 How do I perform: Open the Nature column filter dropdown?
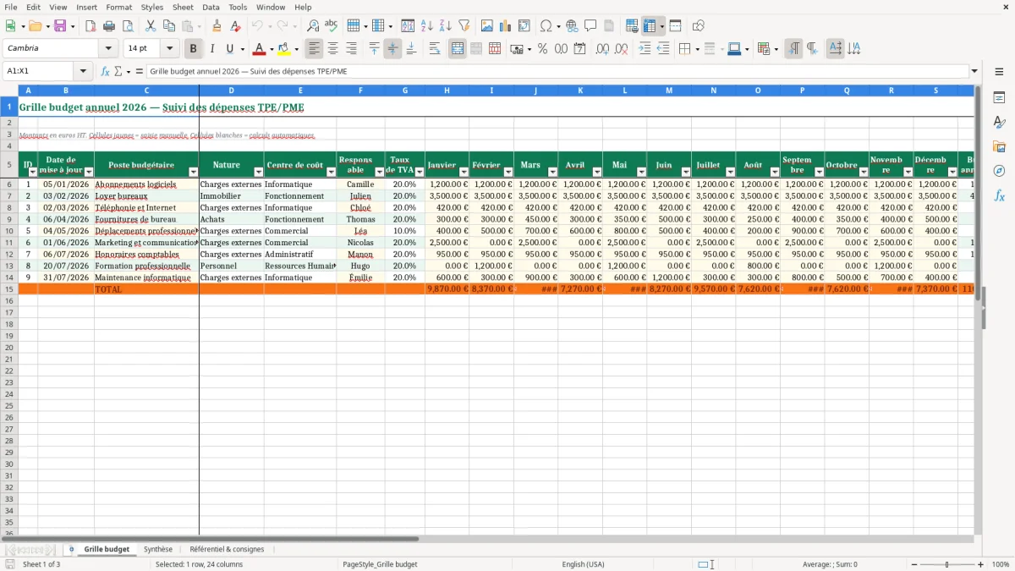[258, 172]
